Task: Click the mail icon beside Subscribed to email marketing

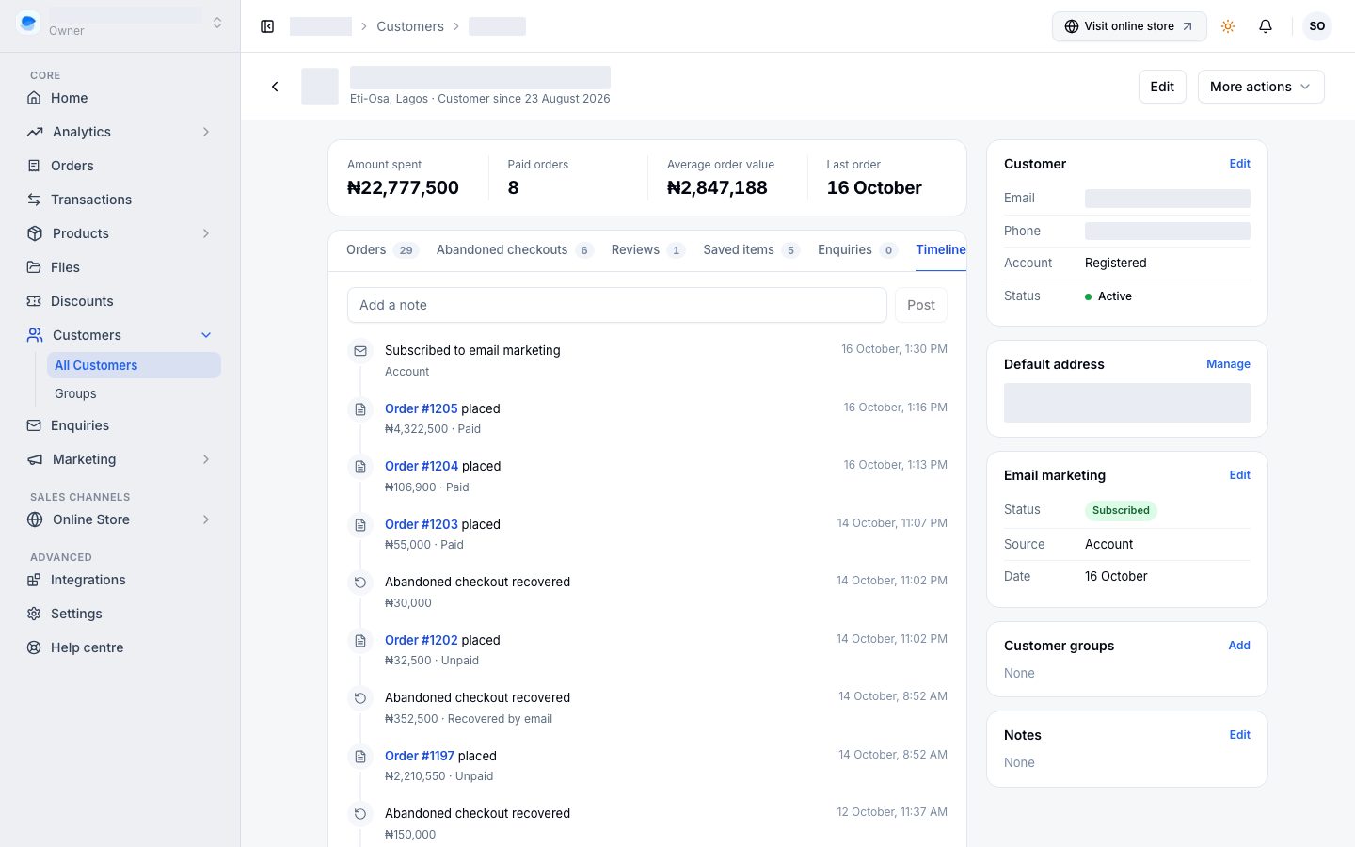Action: click(360, 351)
